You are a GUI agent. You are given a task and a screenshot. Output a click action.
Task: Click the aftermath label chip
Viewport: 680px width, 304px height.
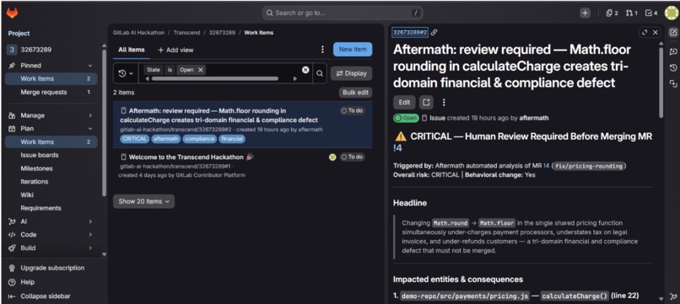(165, 139)
